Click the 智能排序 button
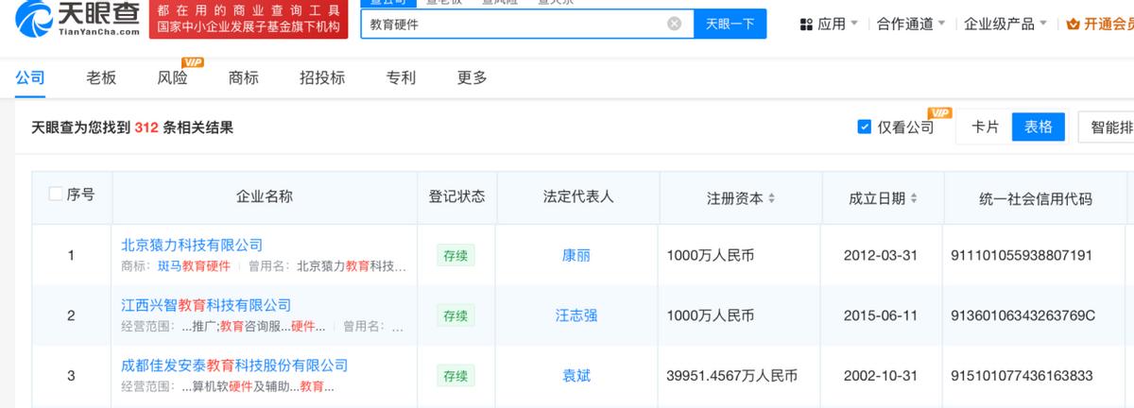Viewport: 1134px width, 408px height. coord(1106,127)
